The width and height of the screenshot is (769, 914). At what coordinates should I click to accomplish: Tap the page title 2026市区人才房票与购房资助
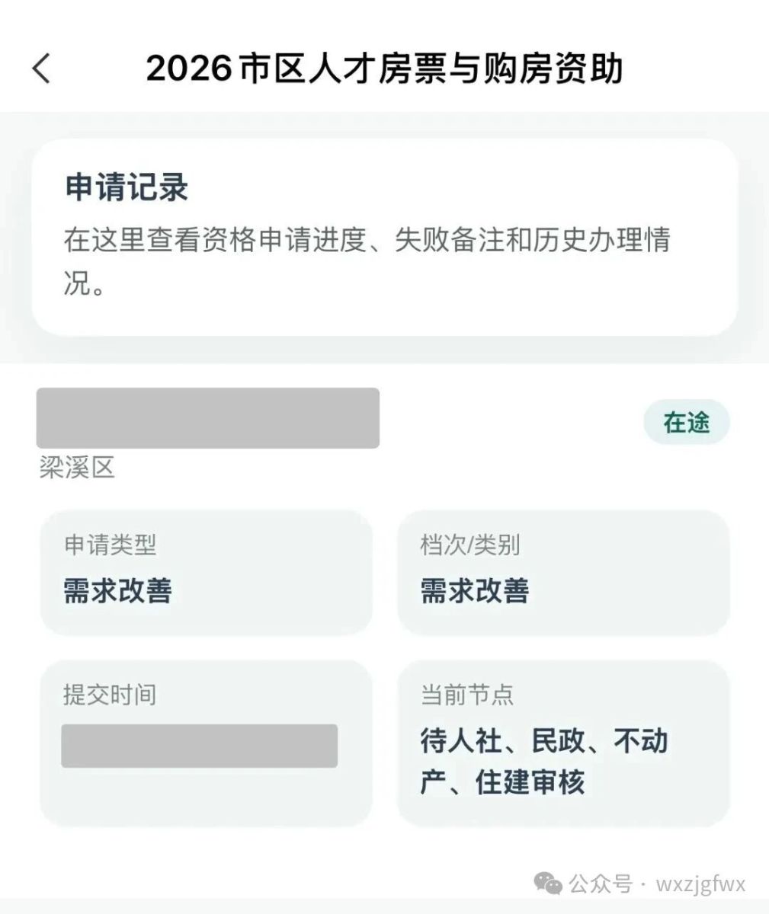(x=384, y=68)
